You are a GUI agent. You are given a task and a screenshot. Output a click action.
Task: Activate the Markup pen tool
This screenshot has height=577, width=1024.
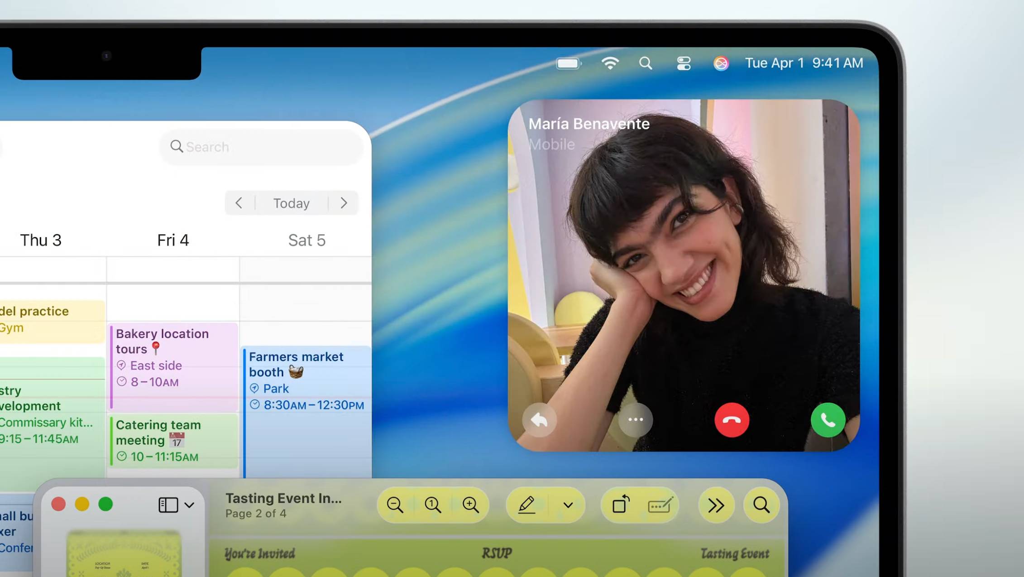[x=526, y=505]
